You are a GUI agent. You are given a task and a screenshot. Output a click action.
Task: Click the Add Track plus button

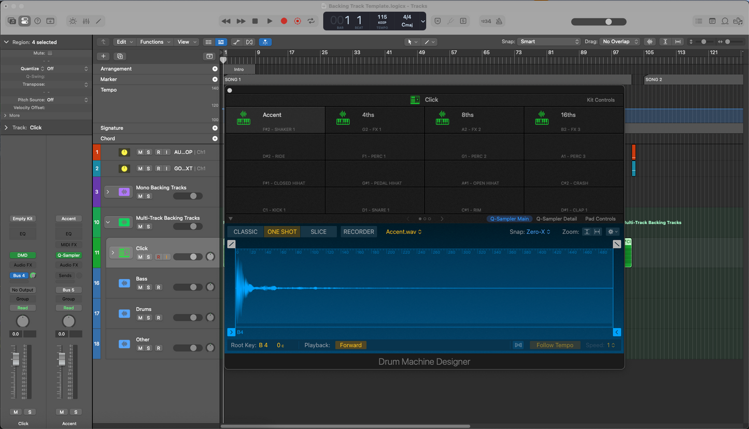click(103, 56)
